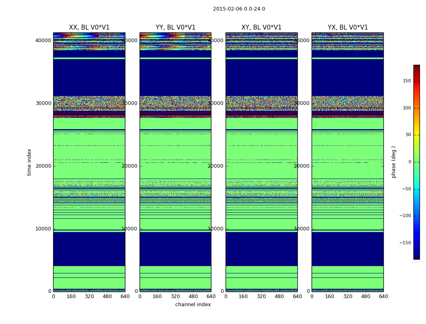Select the YY, BL V0*V1 subplot title
426x324 pixels.
point(175,28)
